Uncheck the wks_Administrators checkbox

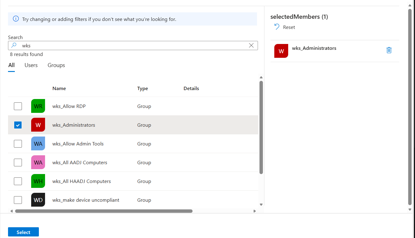pos(18,125)
